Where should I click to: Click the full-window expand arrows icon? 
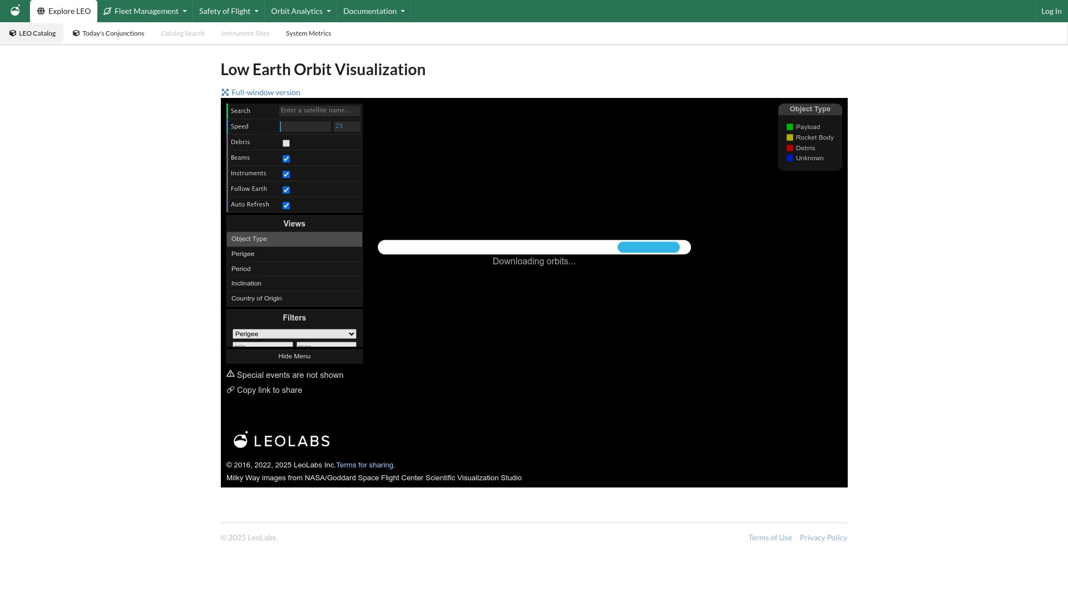(225, 92)
